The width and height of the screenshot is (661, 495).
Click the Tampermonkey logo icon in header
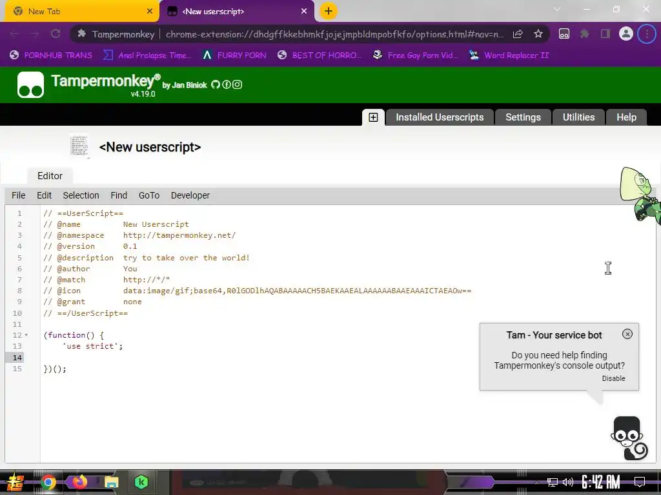pyautogui.click(x=30, y=84)
